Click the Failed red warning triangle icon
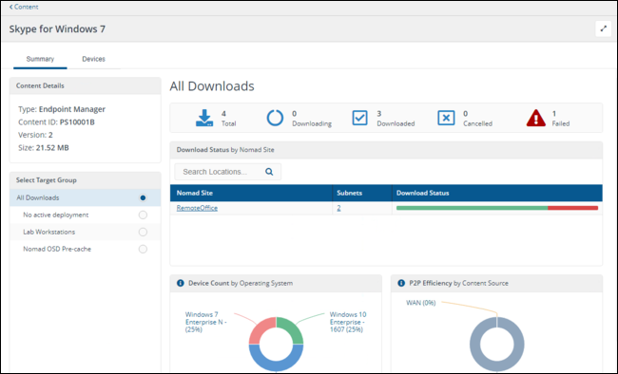618x374 pixels. [x=535, y=118]
